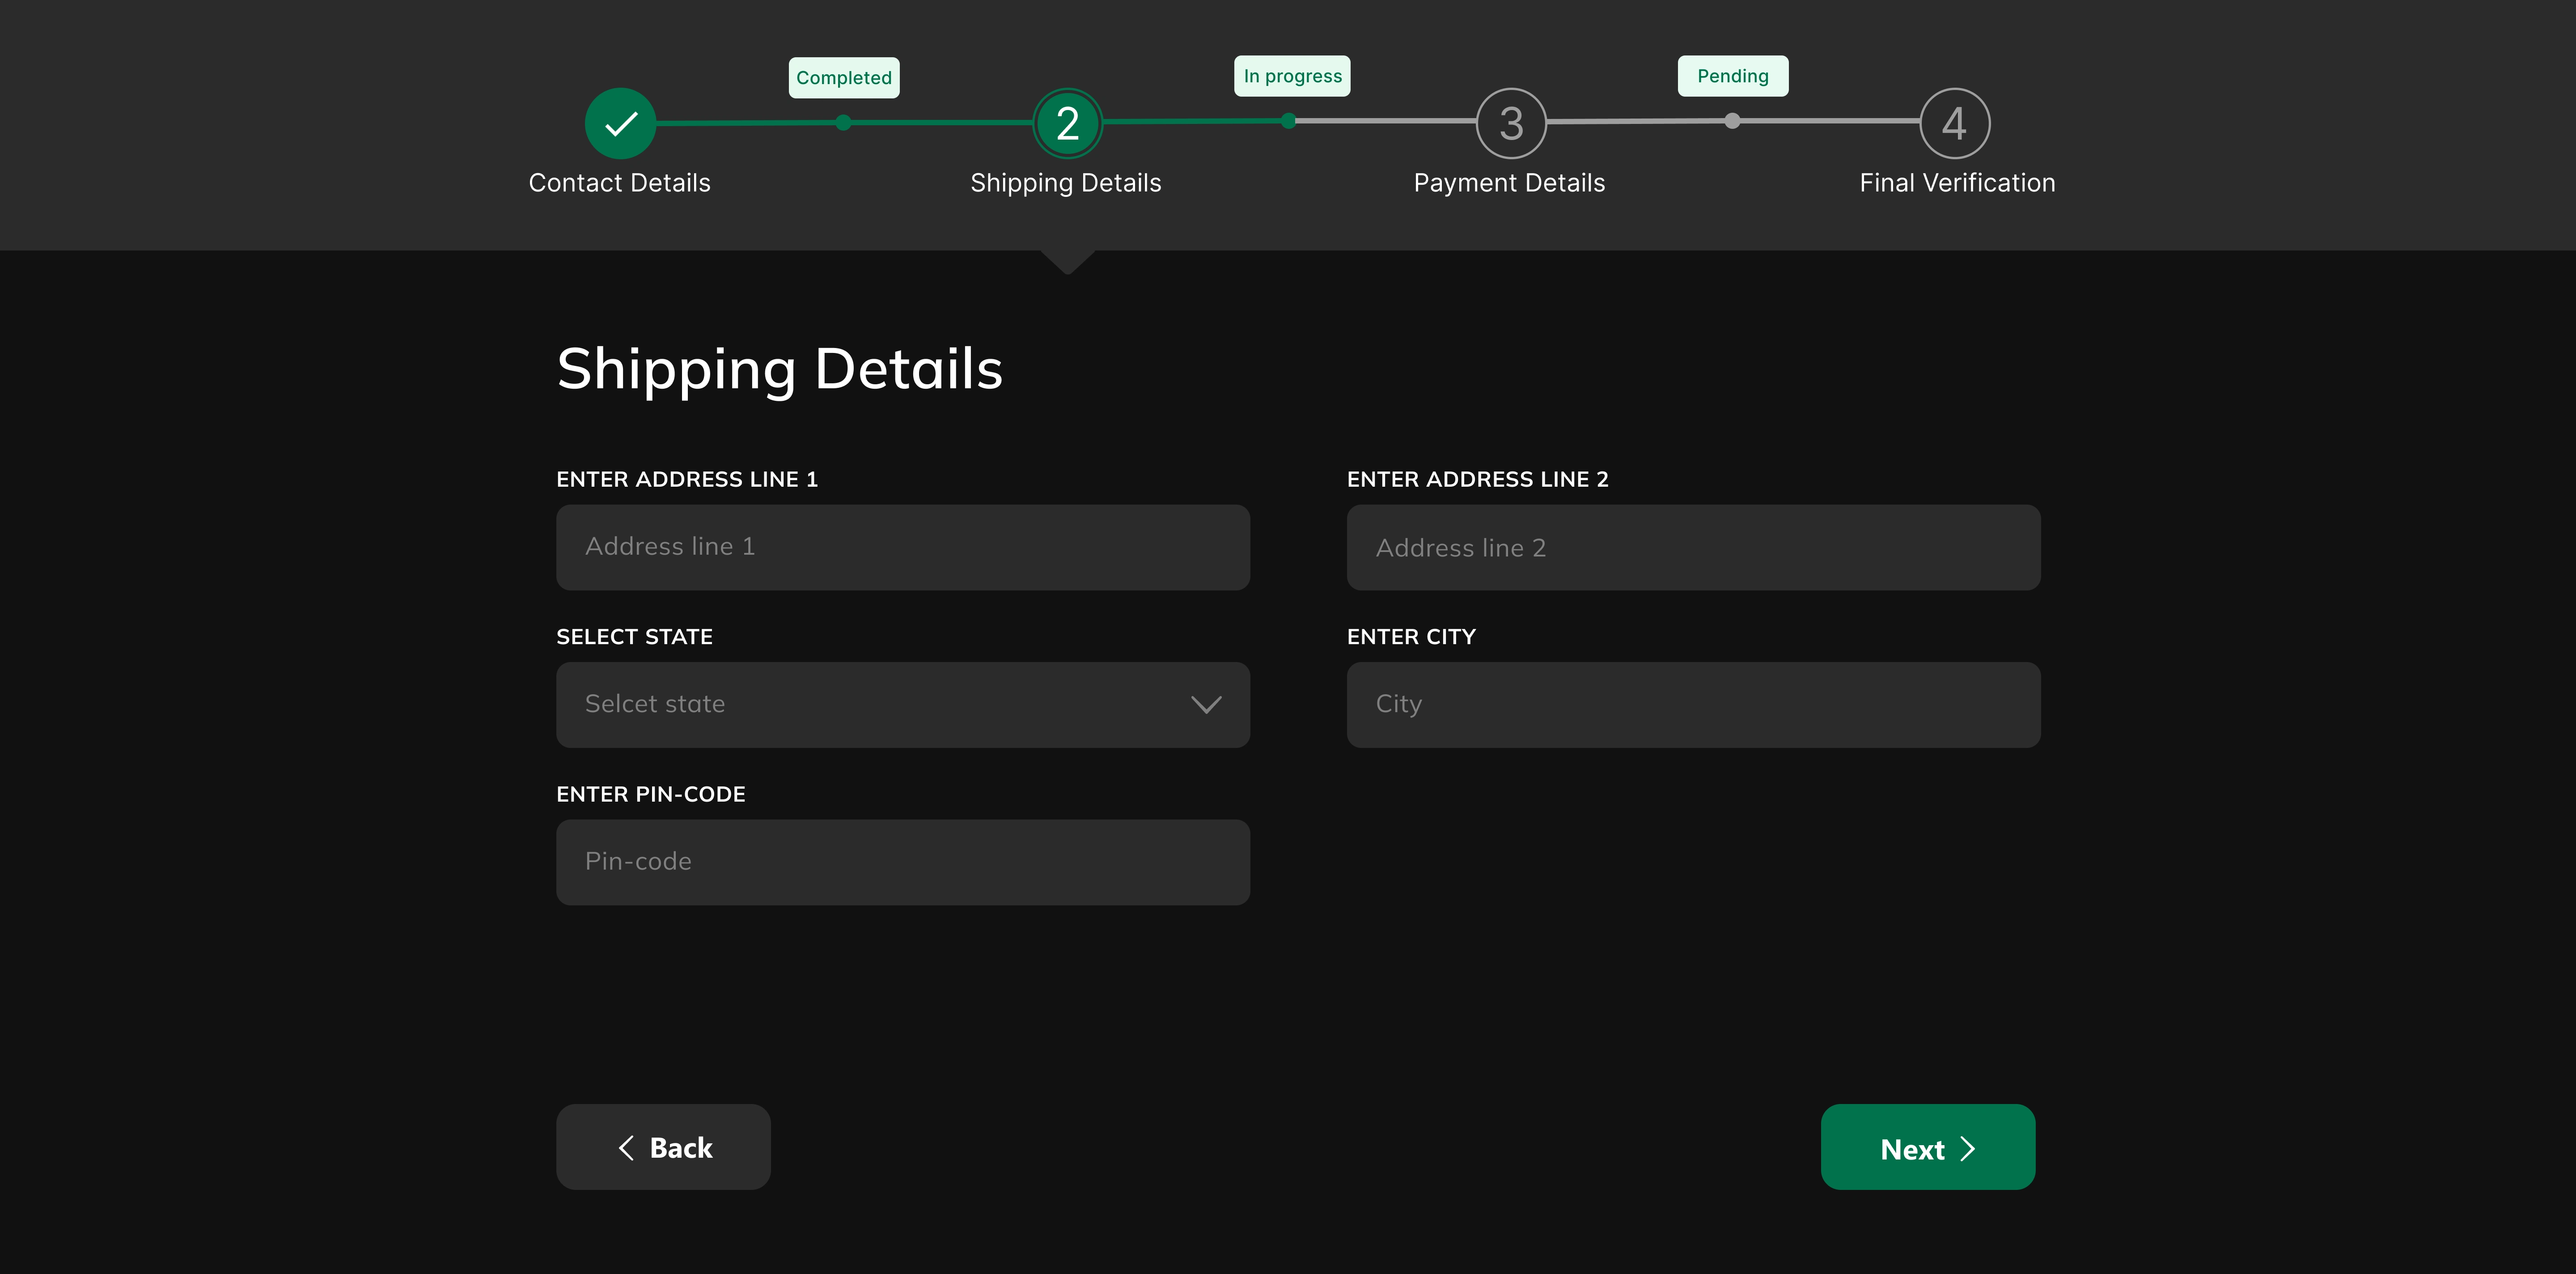The image size is (2576, 1274).
Task: Open the Select state dropdown
Action: click(903, 705)
